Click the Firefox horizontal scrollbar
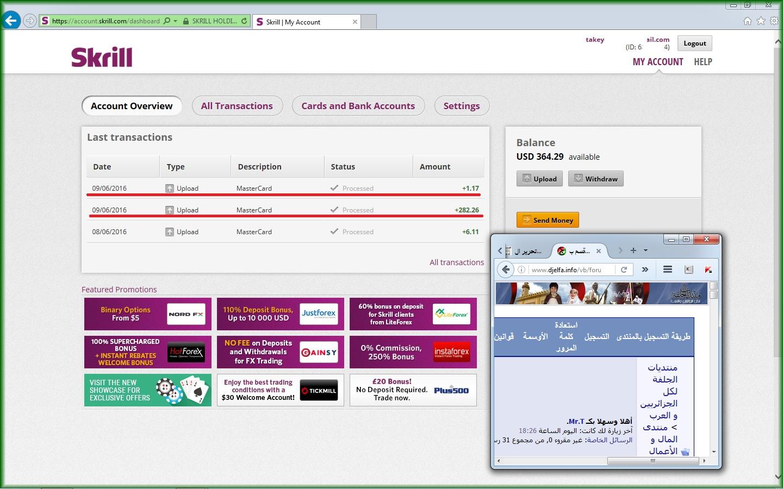This screenshot has height=489, width=783. [x=652, y=461]
